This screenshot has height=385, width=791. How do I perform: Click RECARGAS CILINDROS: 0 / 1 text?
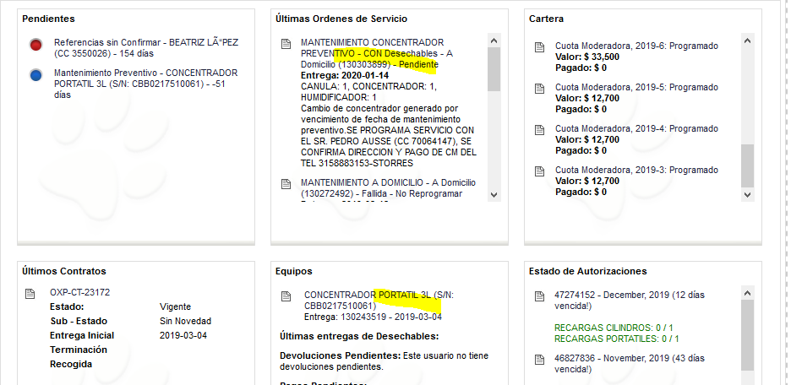point(614,328)
